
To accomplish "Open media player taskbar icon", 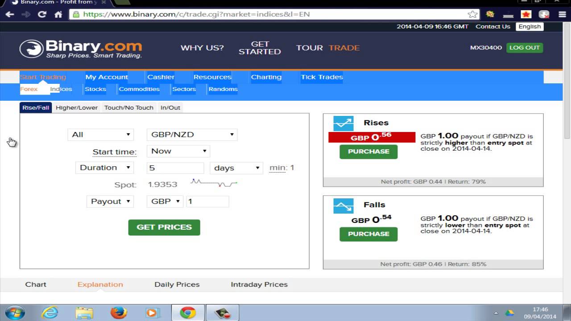I will pos(153,313).
